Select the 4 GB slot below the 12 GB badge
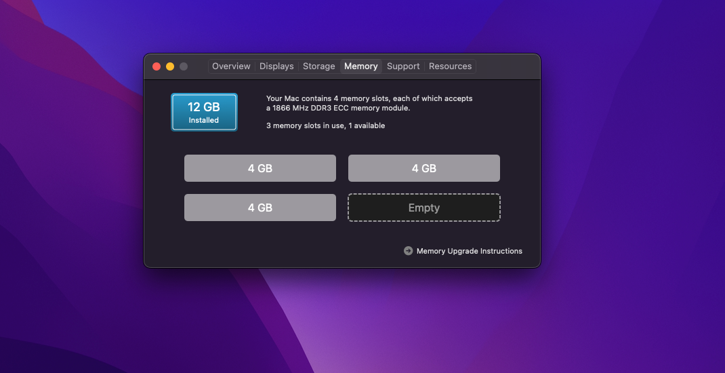Screen dimensions: 725x373 click(x=260, y=168)
